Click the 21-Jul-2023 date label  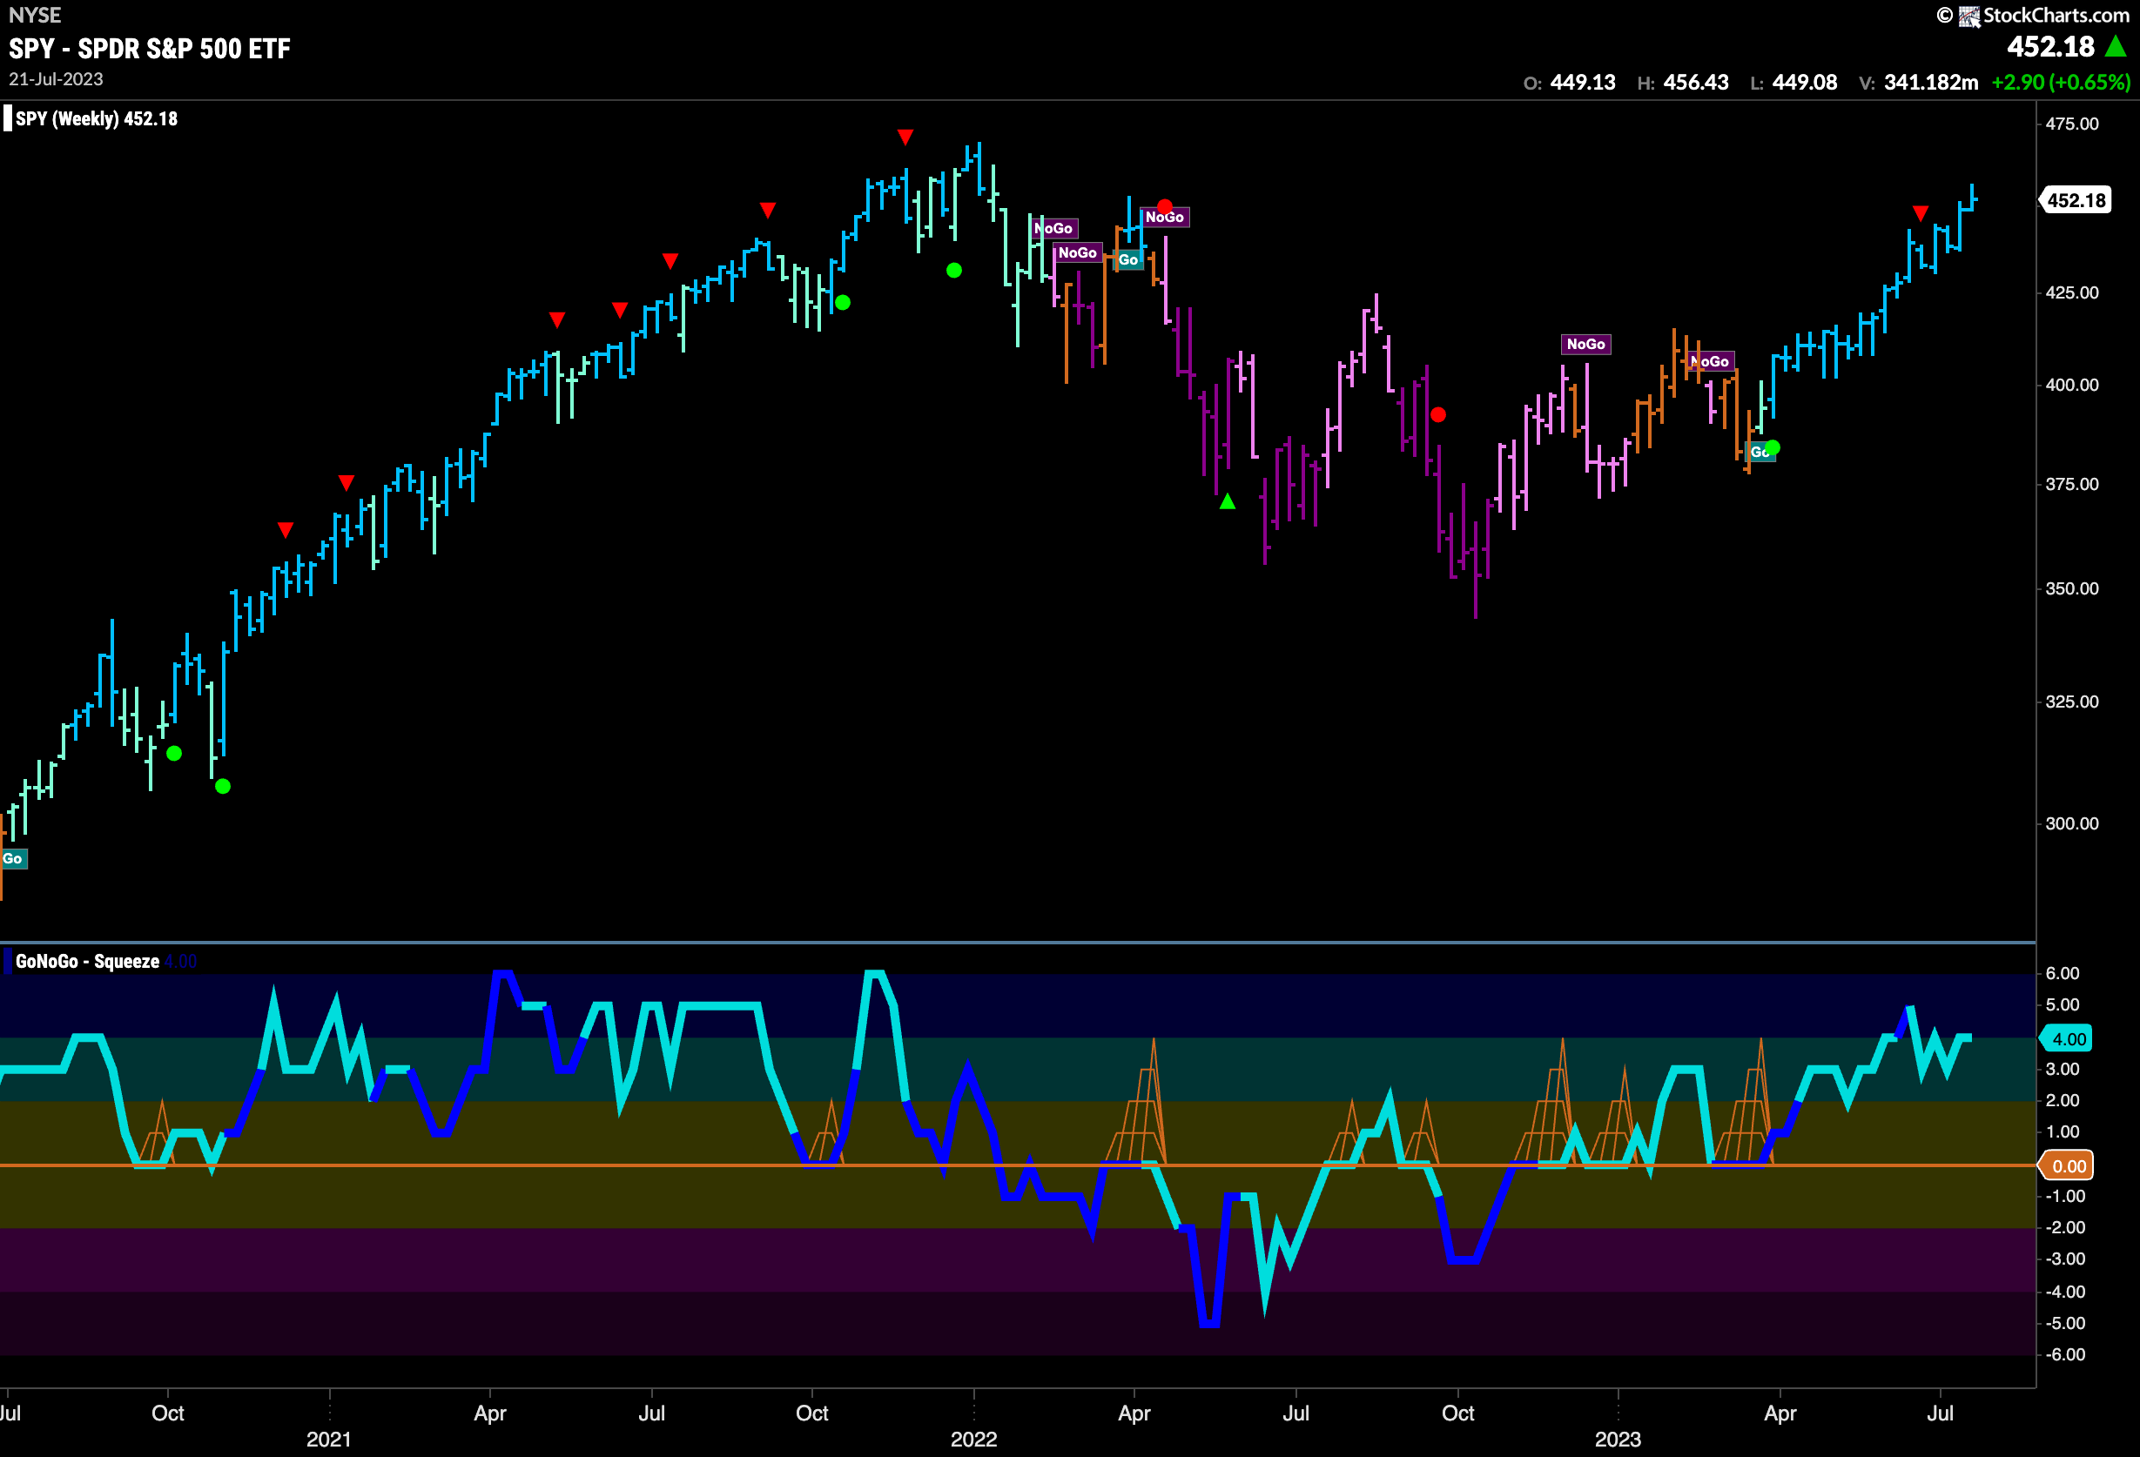[x=57, y=79]
